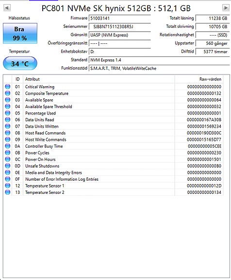231x280 pixels.
Task: Select the Media and Data Integrity Errors text
Action: click(53, 173)
